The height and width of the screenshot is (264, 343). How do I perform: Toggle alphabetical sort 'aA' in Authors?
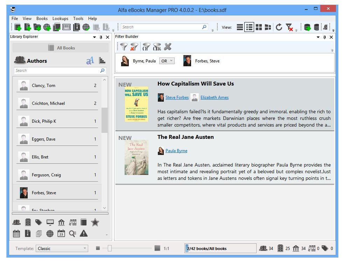(x=90, y=60)
